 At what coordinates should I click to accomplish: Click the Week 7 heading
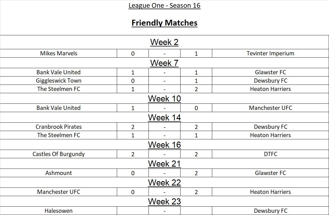(x=164, y=63)
